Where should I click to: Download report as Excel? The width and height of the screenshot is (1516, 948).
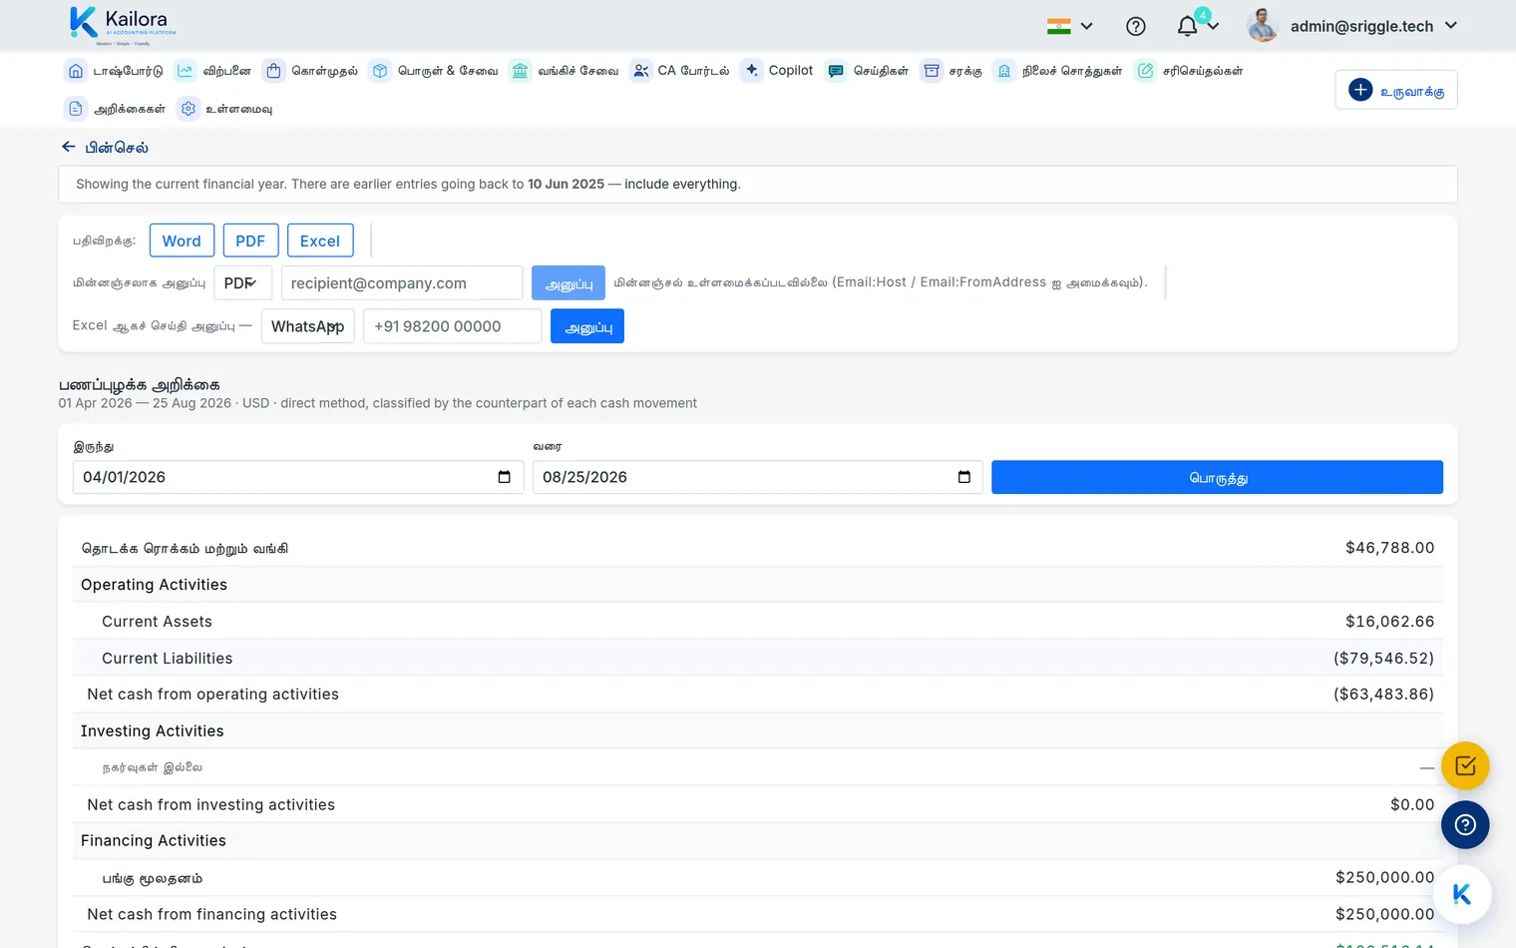click(320, 240)
